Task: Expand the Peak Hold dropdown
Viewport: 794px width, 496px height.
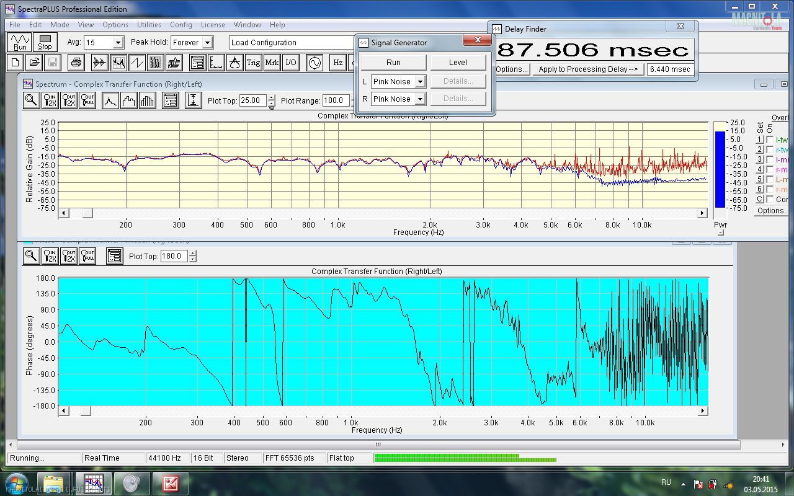Action: click(207, 43)
